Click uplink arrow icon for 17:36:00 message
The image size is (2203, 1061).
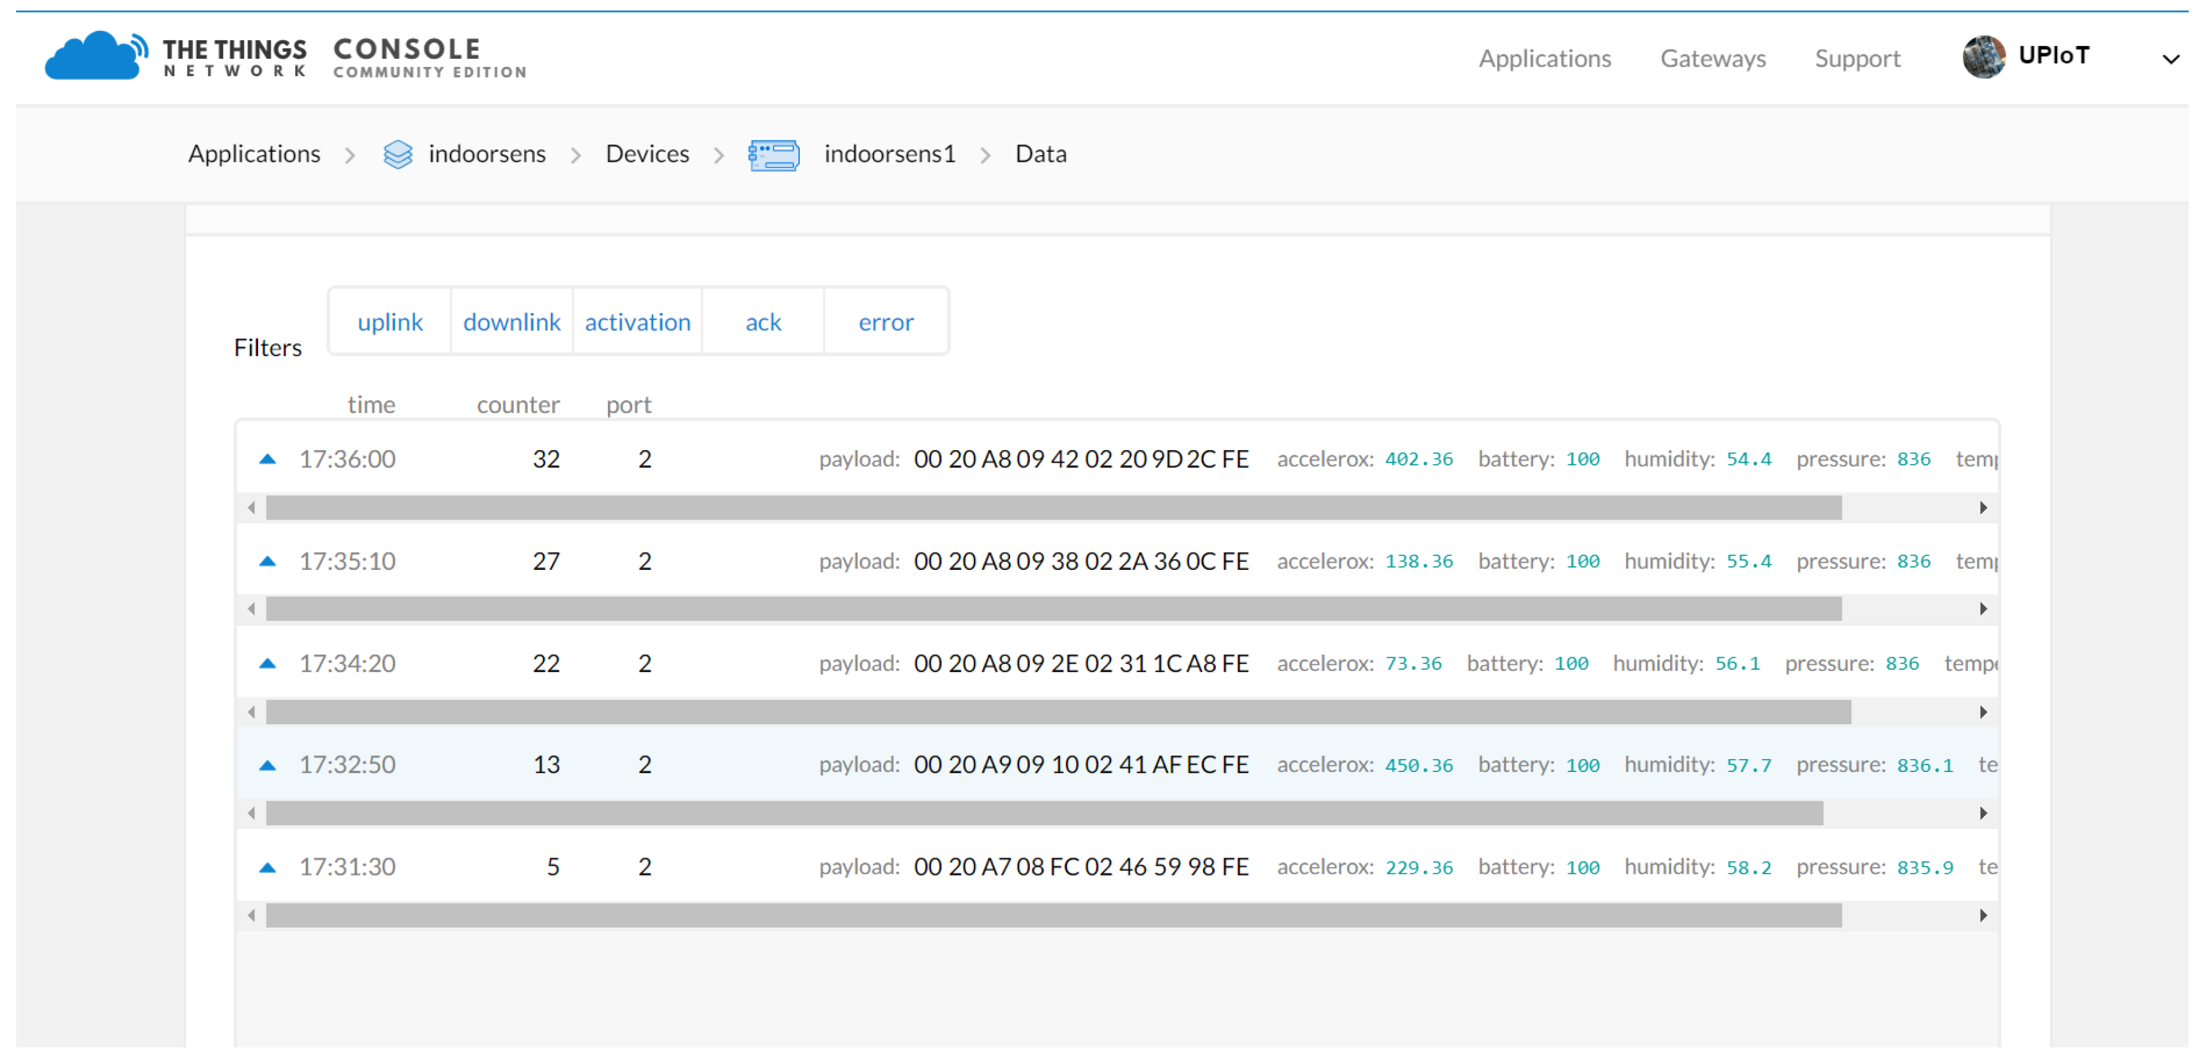(x=267, y=459)
